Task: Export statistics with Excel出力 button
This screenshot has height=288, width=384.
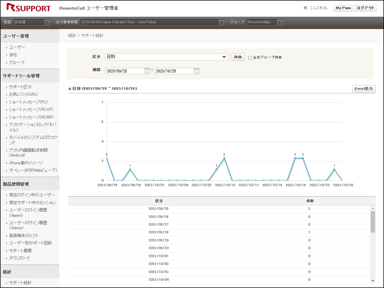Action: (364, 89)
